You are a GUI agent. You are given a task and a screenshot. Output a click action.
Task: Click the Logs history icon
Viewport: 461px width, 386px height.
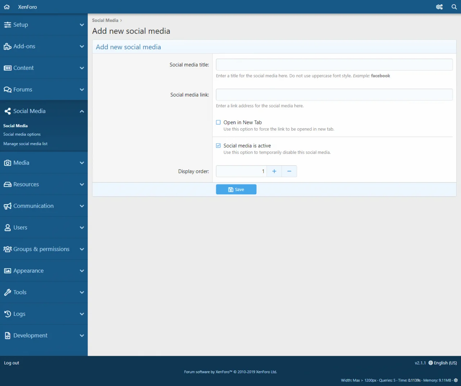coord(8,314)
